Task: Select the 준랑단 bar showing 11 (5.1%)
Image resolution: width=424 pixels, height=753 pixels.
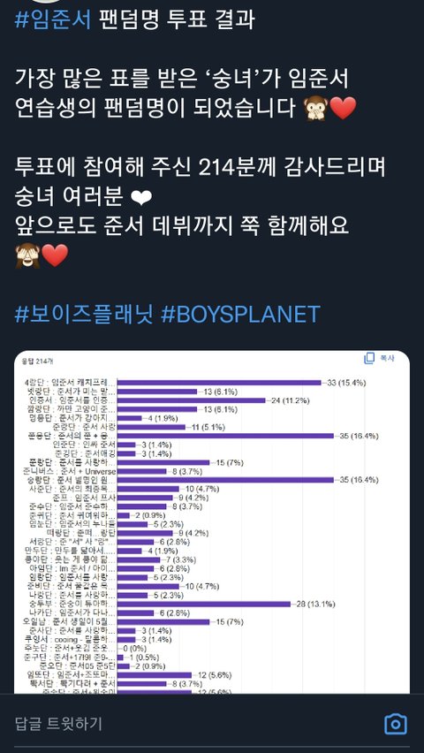Action: click(151, 427)
